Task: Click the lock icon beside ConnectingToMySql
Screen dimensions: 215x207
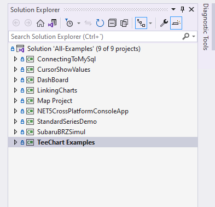Action: (22, 59)
